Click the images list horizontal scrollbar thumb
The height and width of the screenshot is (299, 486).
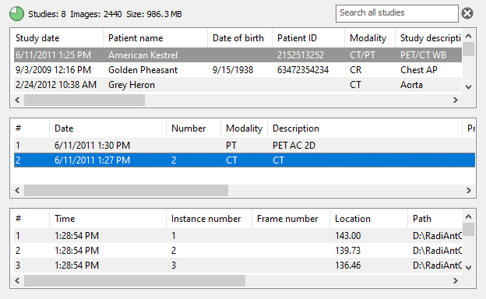click(135, 281)
